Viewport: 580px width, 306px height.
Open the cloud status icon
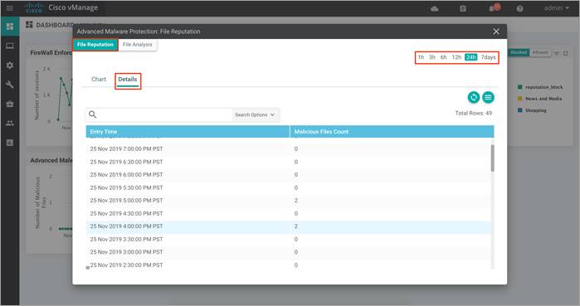(x=435, y=8)
